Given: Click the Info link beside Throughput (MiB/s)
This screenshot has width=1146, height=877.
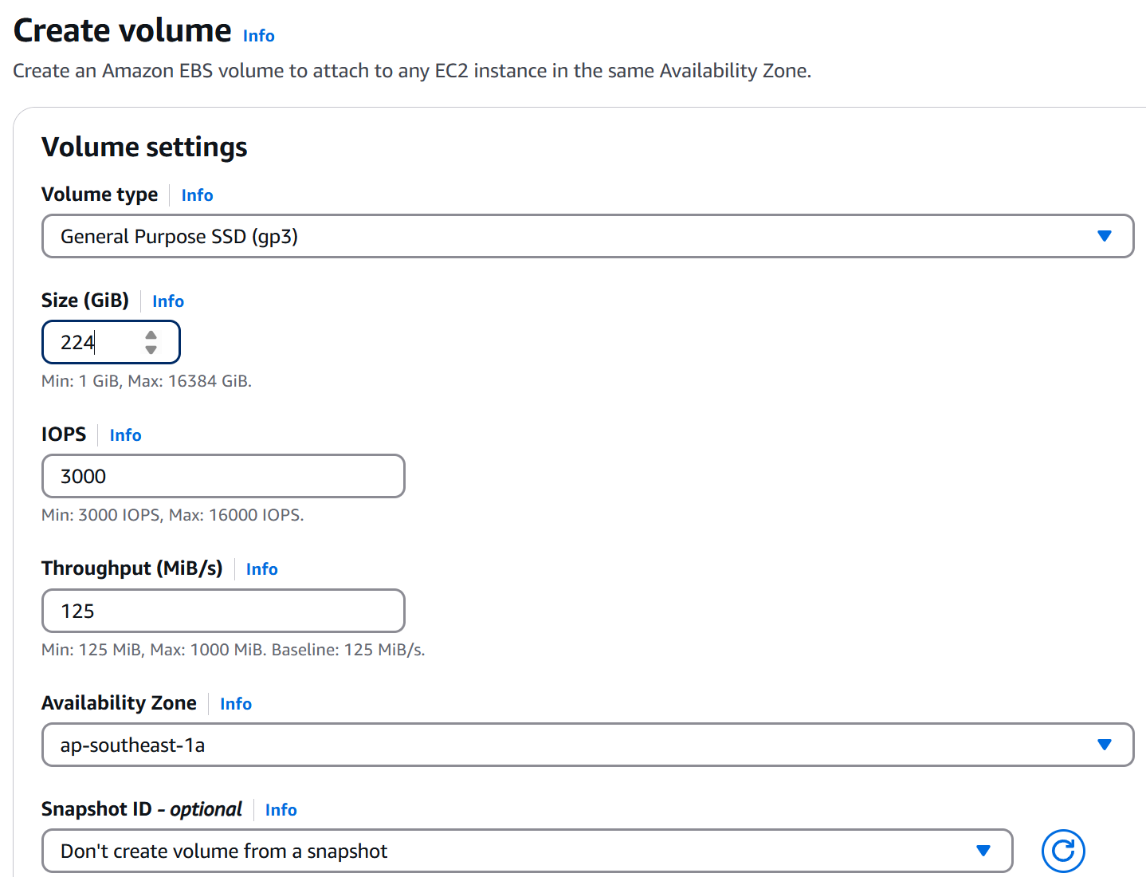Looking at the screenshot, I should [x=261, y=568].
